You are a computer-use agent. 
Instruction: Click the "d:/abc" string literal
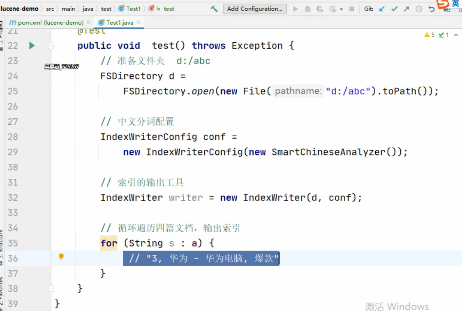(x=348, y=91)
